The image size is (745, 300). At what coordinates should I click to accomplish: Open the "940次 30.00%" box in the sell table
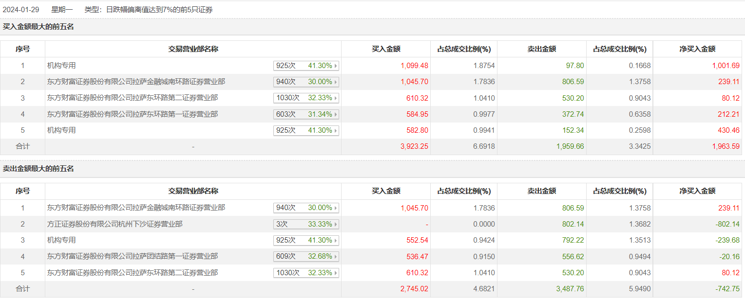click(336, 208)
